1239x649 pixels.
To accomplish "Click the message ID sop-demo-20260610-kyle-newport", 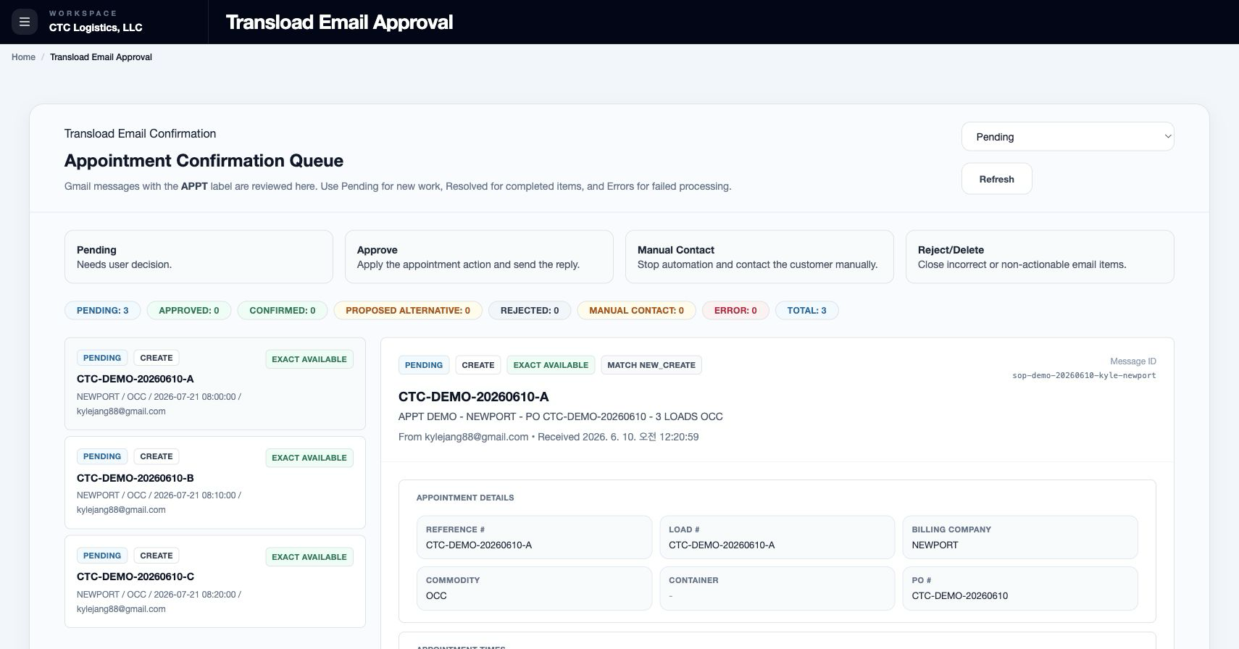I will 1084,375.
